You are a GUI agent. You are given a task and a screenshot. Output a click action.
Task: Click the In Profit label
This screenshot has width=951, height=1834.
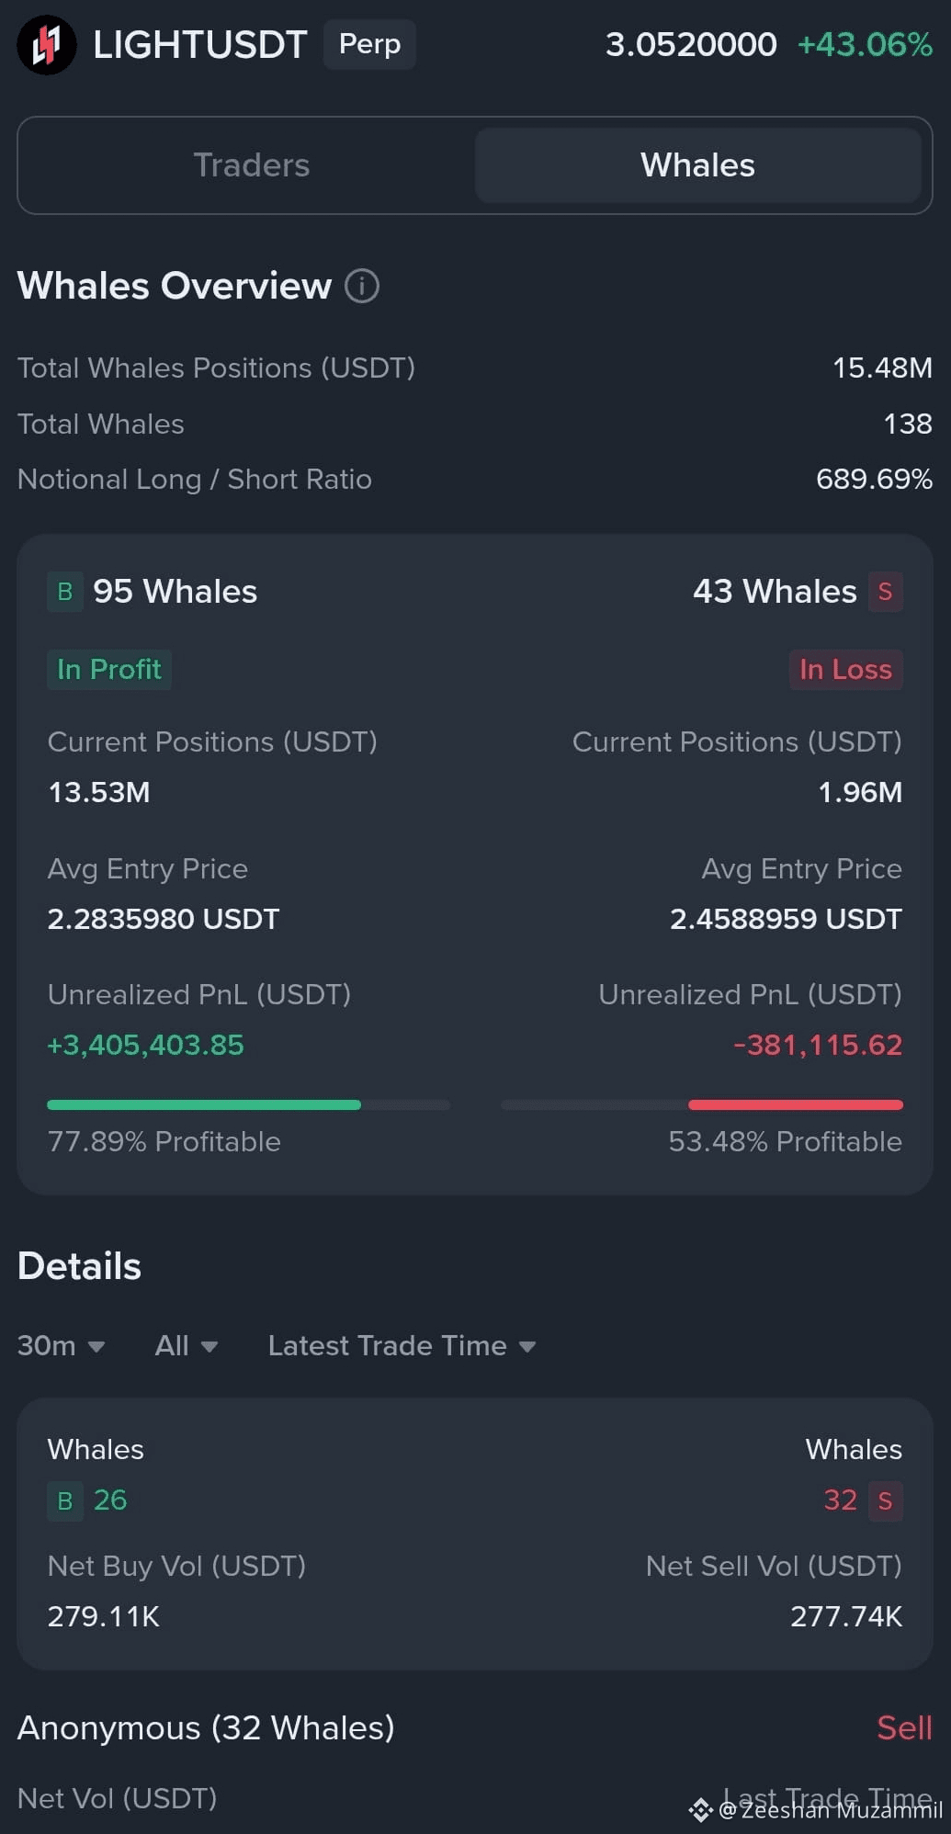pyautogui.click(x=109, y=670)
